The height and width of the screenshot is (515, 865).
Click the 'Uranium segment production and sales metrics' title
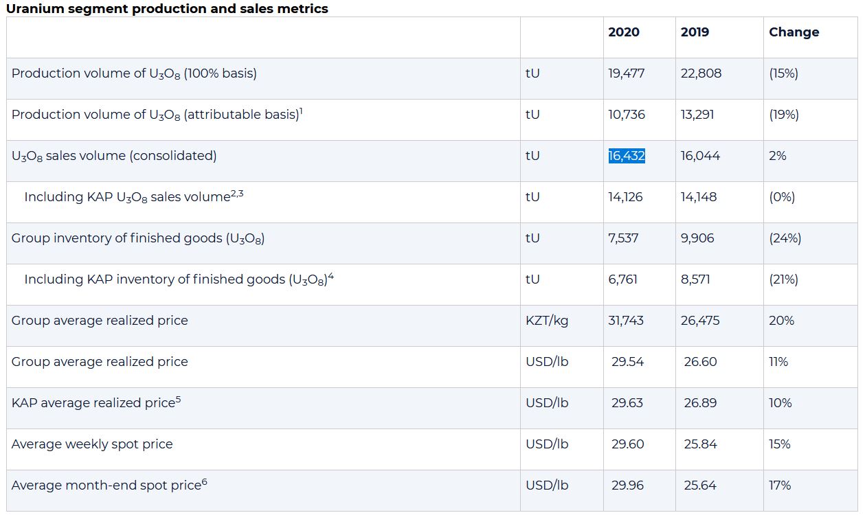pyautogui.click(x=167, y=9)
